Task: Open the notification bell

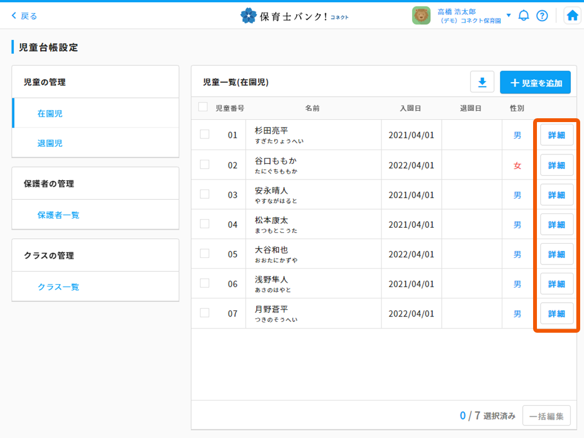Action: [524, 15]
